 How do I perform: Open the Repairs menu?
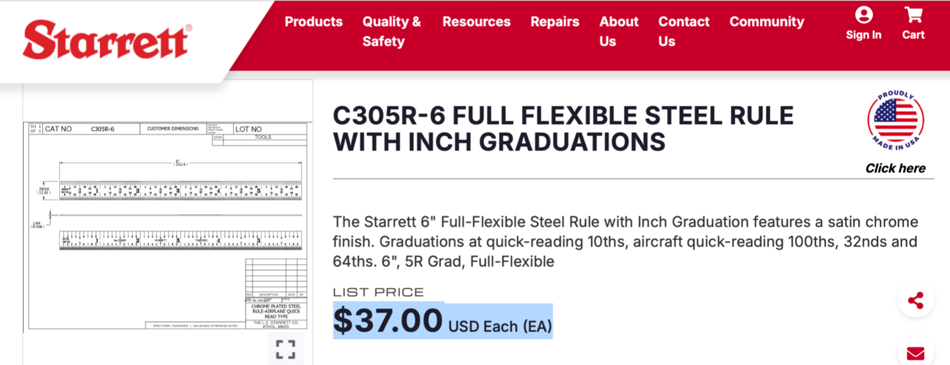point(555,22)
